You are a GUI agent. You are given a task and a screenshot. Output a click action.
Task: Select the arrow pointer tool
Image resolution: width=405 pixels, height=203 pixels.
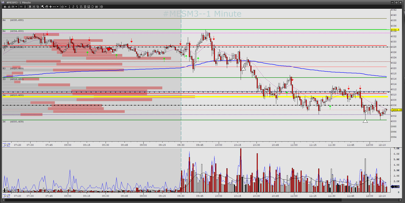coord(43,7)
